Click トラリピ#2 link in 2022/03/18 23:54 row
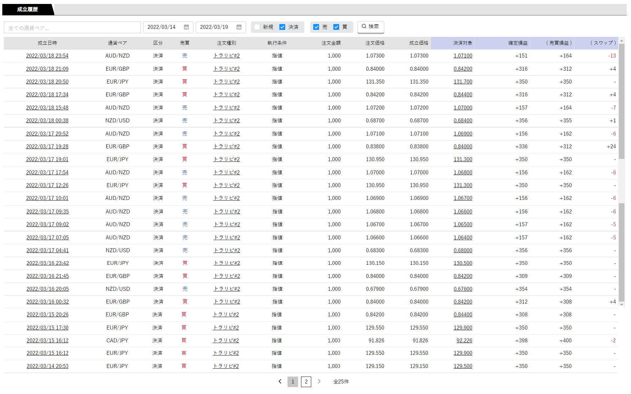The height and width of the screenshot is (394, 631). click(x=226, y=56)
